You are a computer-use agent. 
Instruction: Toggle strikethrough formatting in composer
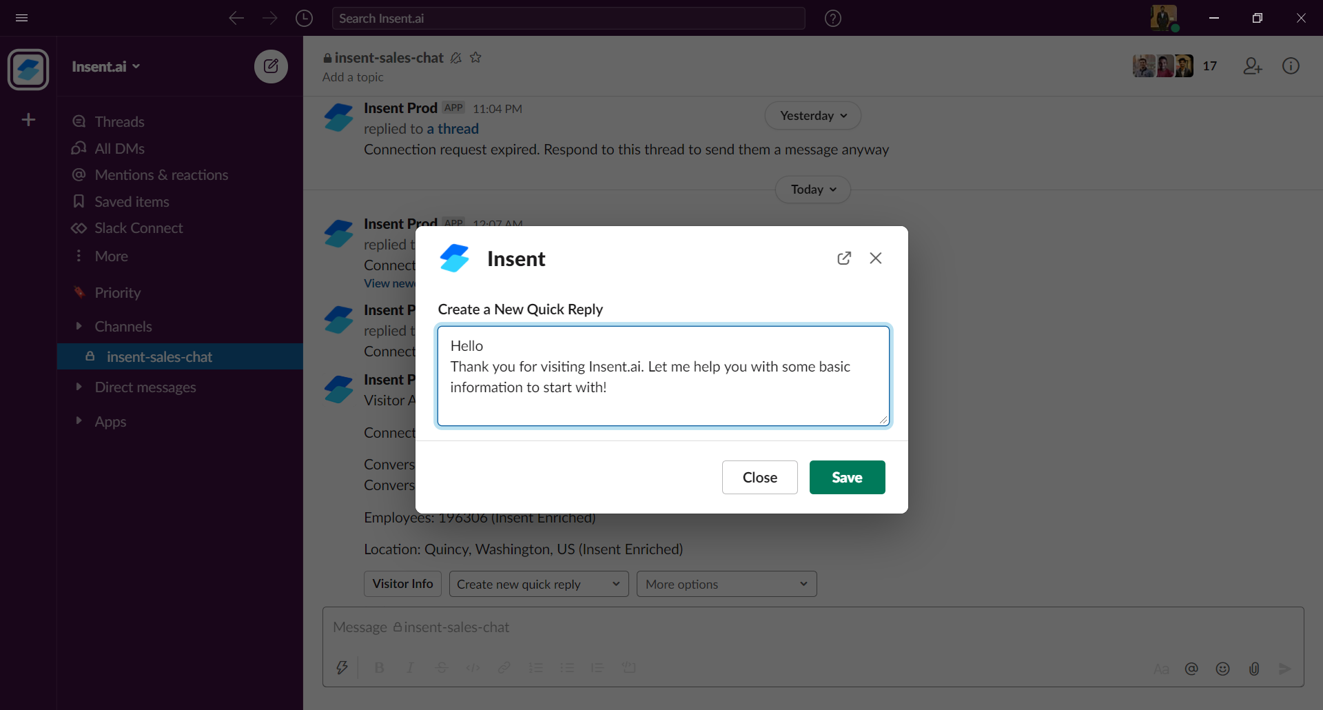(x=442, y=667)
